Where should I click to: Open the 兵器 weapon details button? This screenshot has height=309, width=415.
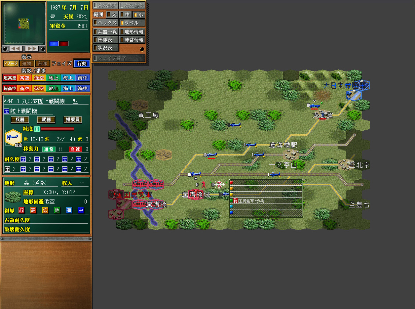[x=20, y=120]
